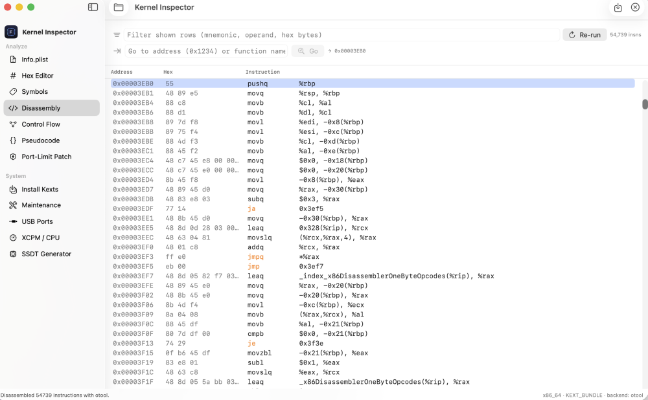Click the Install Kexts tray icon
Screen dimensions: 648x400
13,190
